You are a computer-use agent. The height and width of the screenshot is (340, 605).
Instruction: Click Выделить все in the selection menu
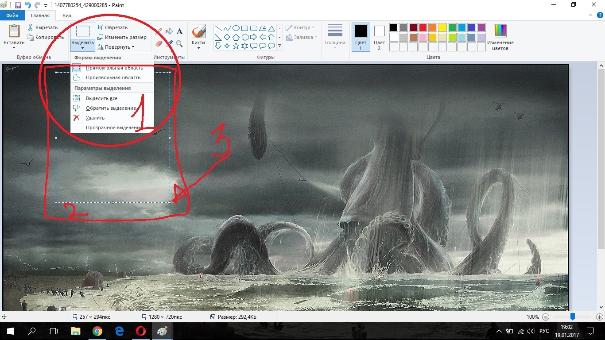(x=101, y=98)
